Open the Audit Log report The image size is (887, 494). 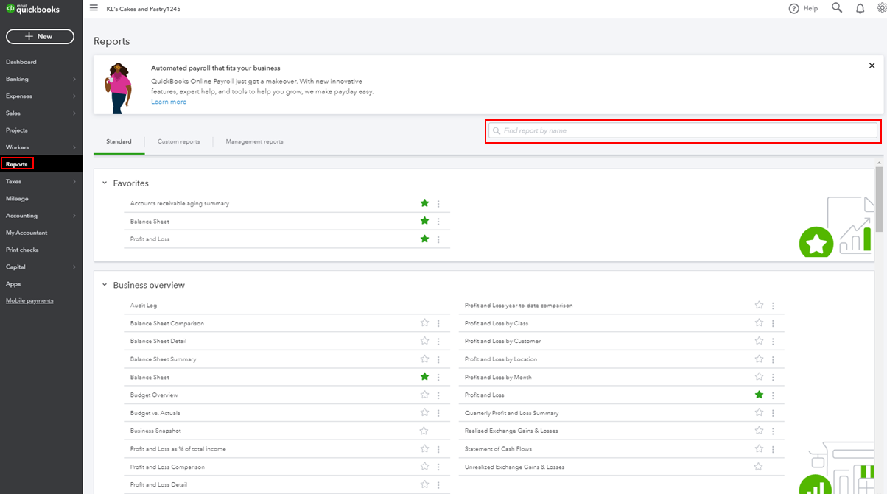tap(144, 306)
